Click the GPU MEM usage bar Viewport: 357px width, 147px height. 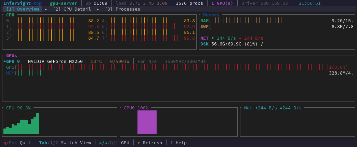coord(28,73)
